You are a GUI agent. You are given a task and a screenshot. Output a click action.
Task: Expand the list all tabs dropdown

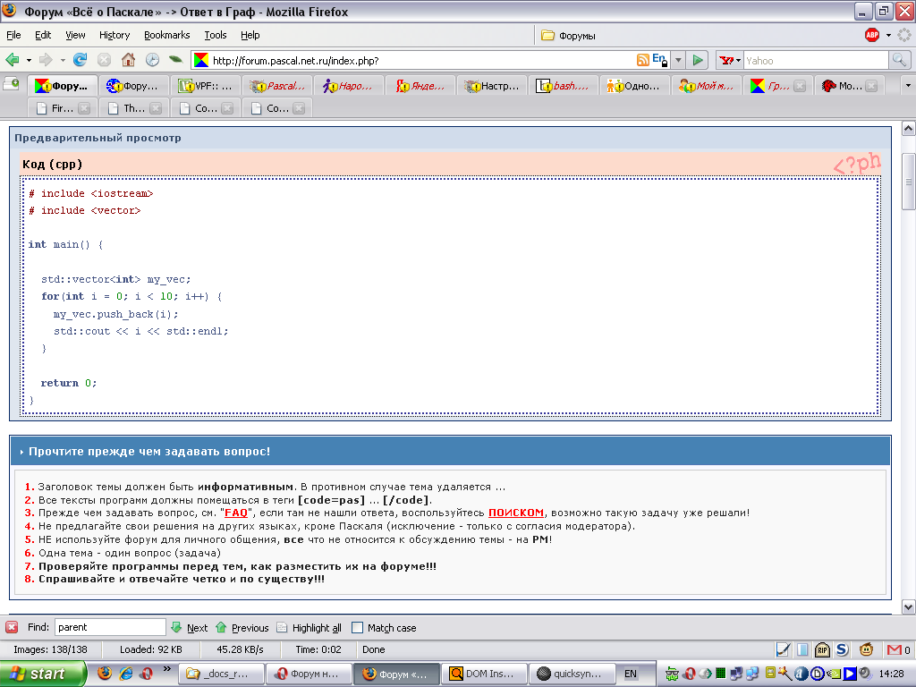click(x=908, y=86)
